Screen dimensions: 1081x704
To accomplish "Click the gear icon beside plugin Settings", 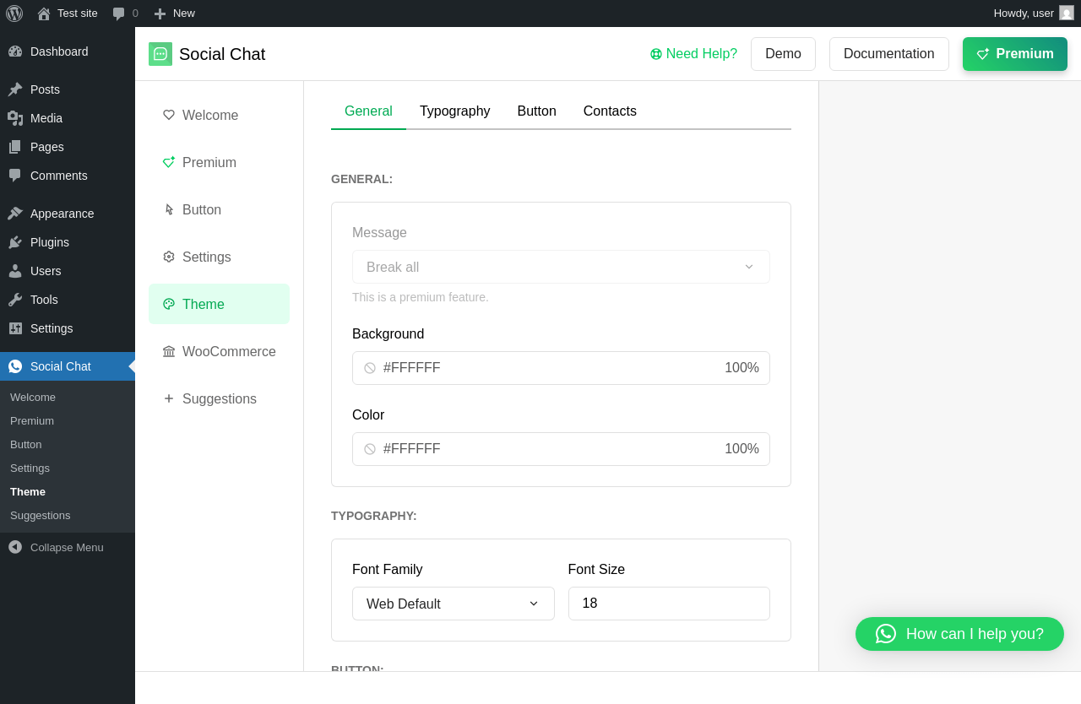I will pos(169,257).
